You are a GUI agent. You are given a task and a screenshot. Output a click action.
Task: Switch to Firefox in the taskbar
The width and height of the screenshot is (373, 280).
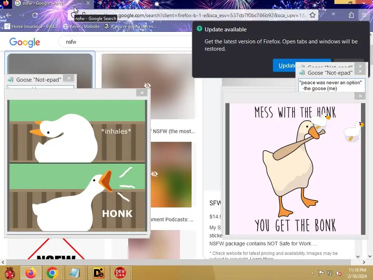coord(31,273)
